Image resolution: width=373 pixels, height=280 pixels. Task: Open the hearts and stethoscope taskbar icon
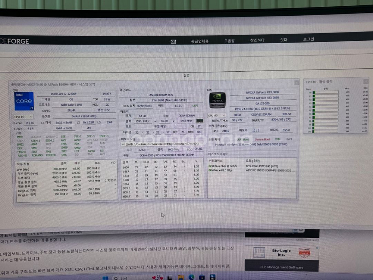click(x=157, y=278)
